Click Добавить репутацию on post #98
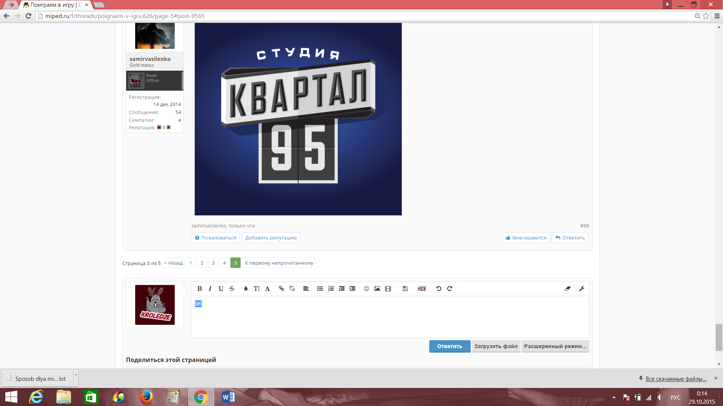 click(x=271, y=238)
